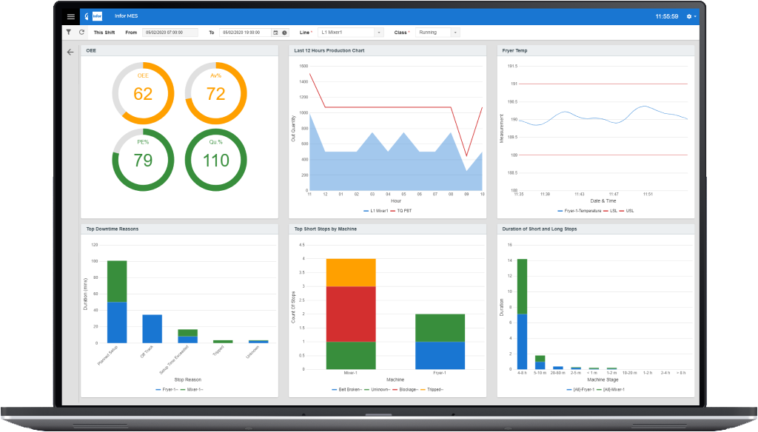758x432 pixels.
Task: Open the filter funnel icon
Action: (69, 33)
